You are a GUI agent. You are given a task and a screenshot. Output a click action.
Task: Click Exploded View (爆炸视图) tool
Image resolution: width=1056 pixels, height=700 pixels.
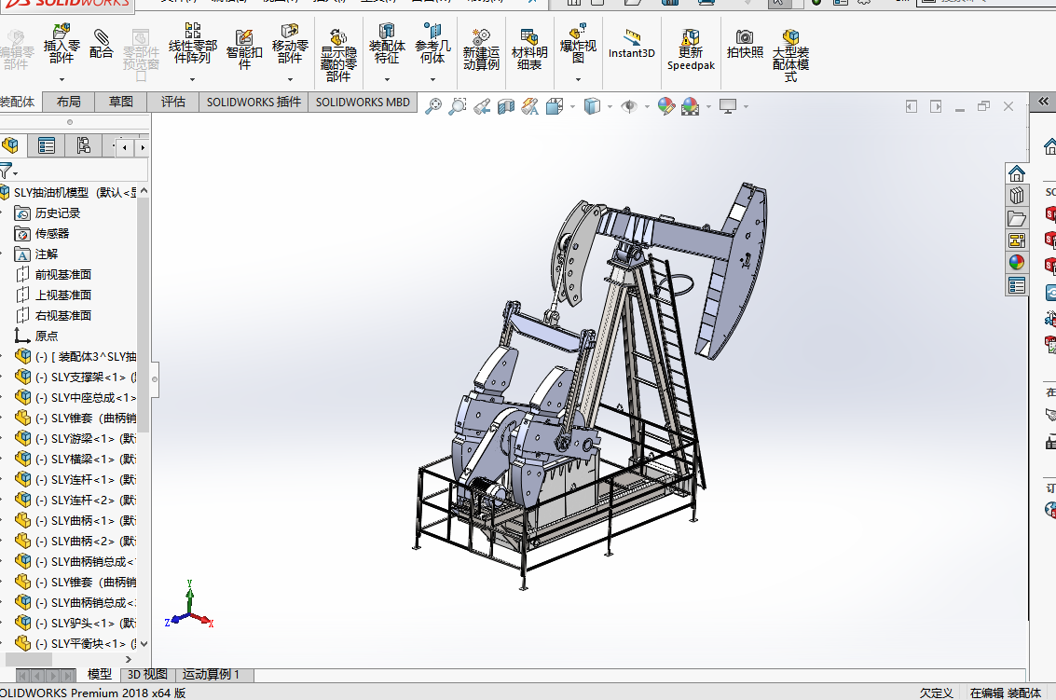[578, 43]
